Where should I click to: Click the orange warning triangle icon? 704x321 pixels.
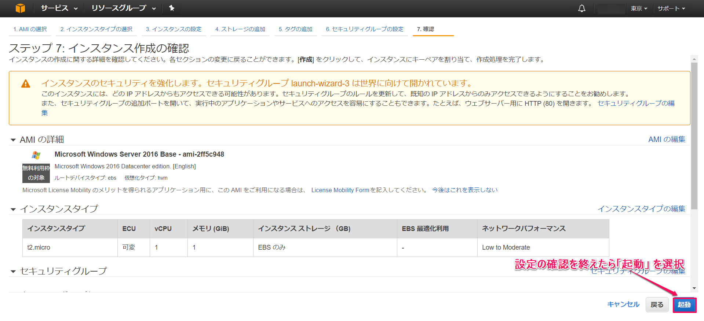[26, 84]
